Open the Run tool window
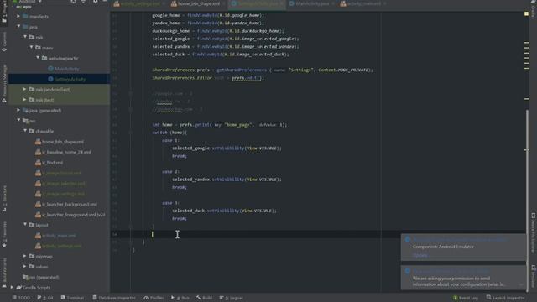Viewport: 537px width, 302px height. (x=180, y=298)
